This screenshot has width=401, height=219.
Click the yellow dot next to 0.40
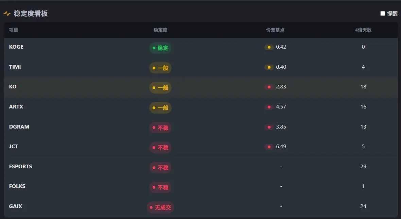[269, 67]
